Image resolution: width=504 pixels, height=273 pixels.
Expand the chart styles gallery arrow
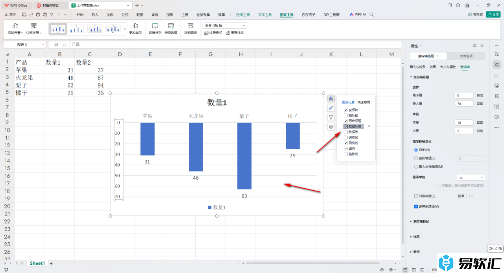point(125,29)
